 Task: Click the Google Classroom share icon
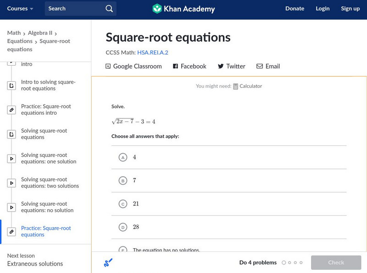point(109,66)
